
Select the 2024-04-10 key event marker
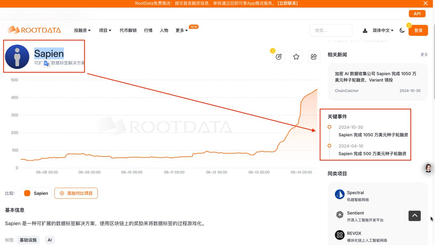pyautogui.click(x=329, y=146)
